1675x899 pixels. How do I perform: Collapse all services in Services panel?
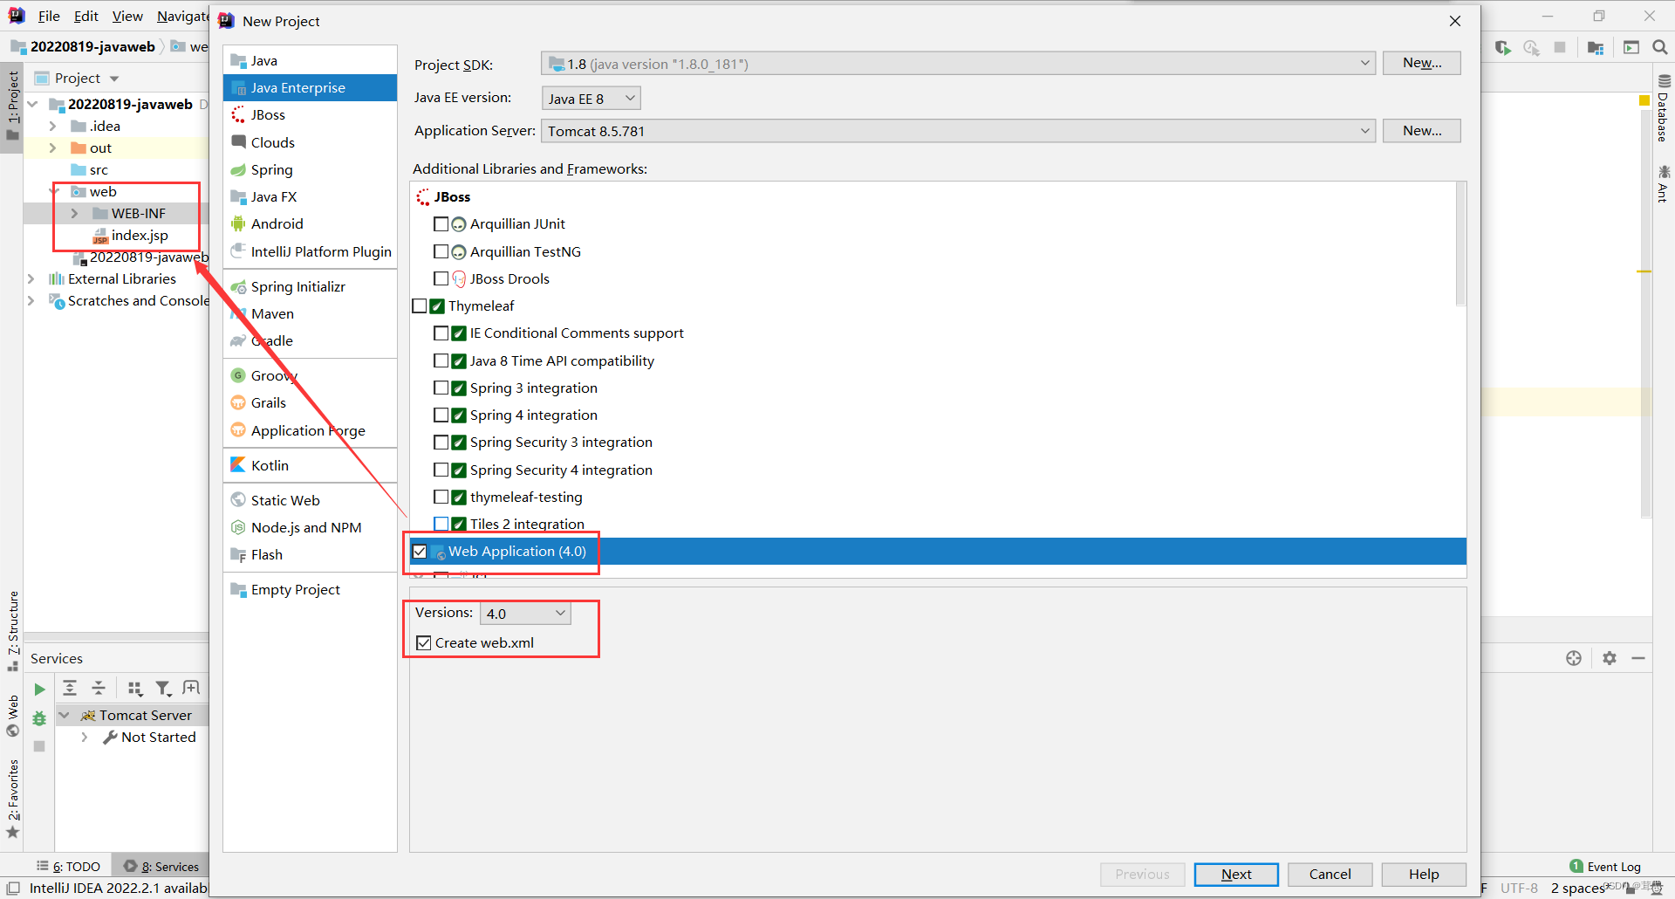click(x=99, y=688)
